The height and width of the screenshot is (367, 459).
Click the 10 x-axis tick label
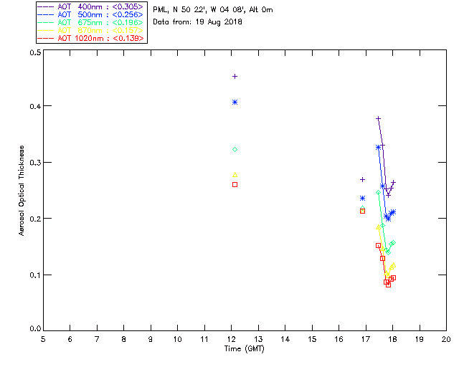[x=177, y=339]
